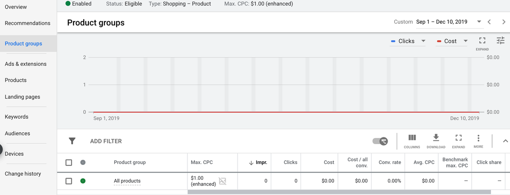Go to the next date range

[x=504, y=22]
